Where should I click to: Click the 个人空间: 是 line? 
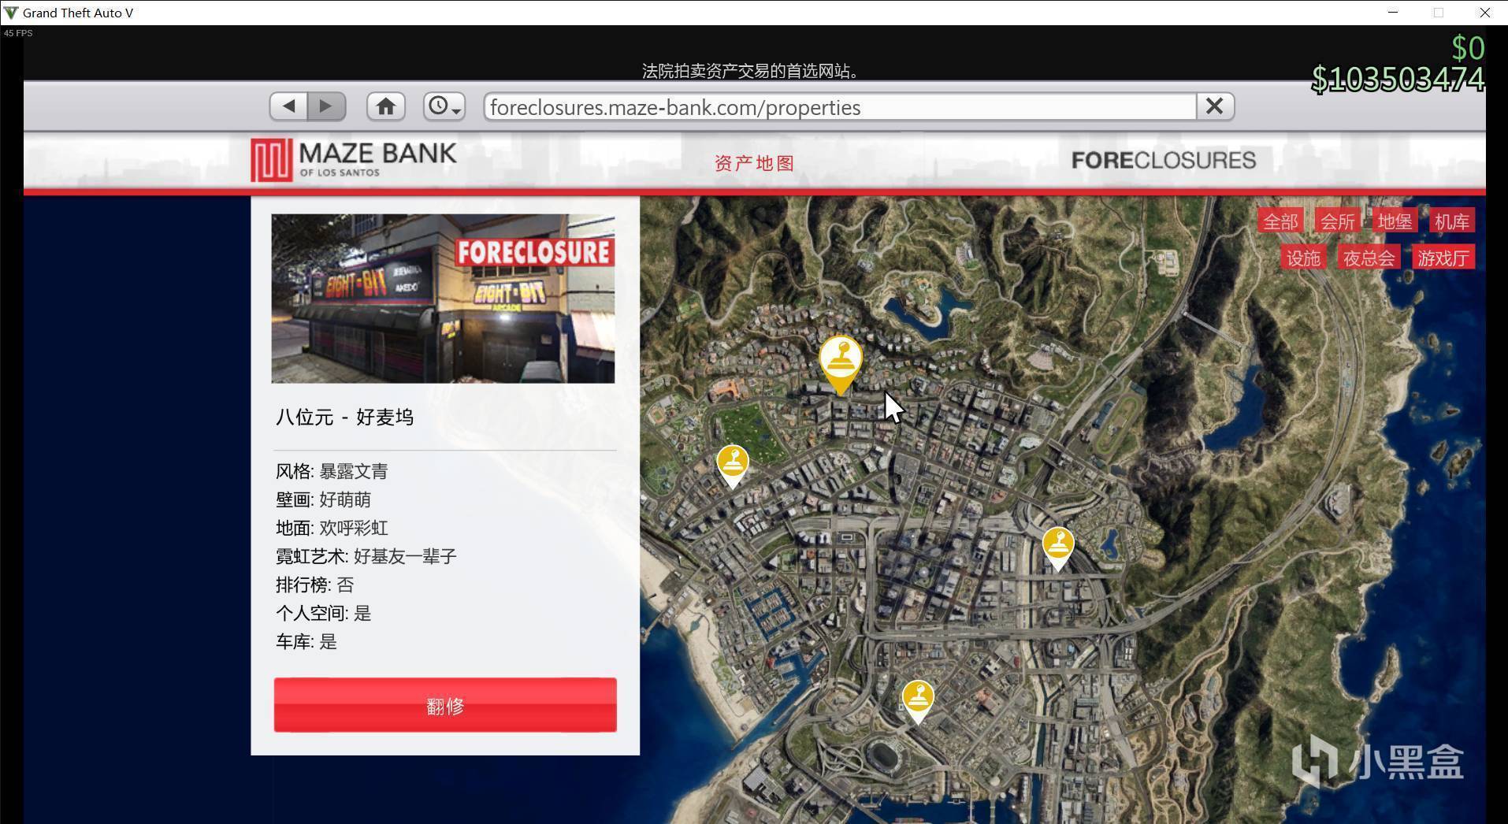(323, 613)
